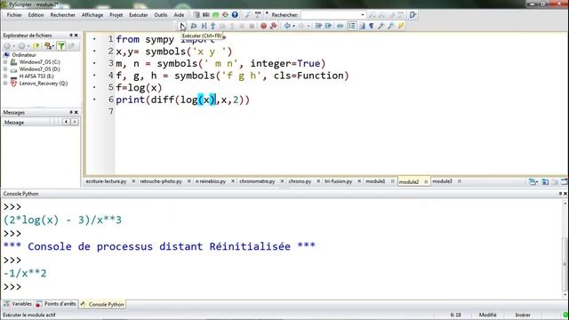Click the zoom in magnifier icon
Image resolution: width=569 pixels, height=320 pixels.
point(381,26)
